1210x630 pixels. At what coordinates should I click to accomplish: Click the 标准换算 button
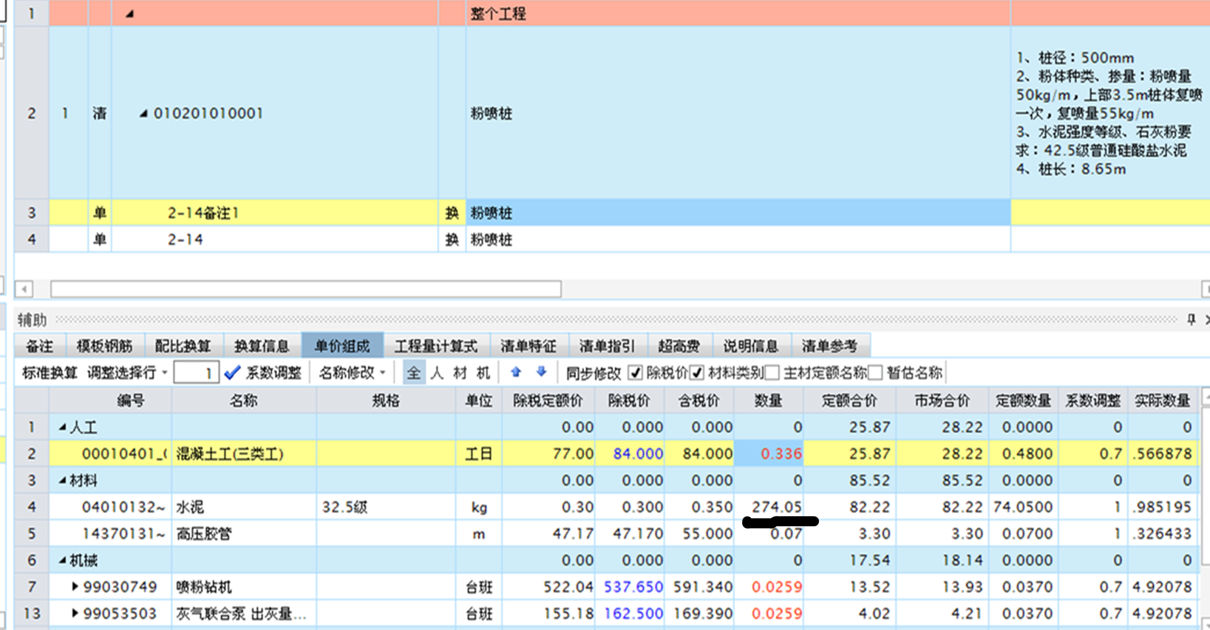tap(49, 372)
